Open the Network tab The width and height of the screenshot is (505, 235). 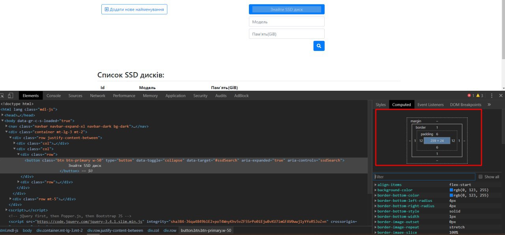tap(97, 95)
